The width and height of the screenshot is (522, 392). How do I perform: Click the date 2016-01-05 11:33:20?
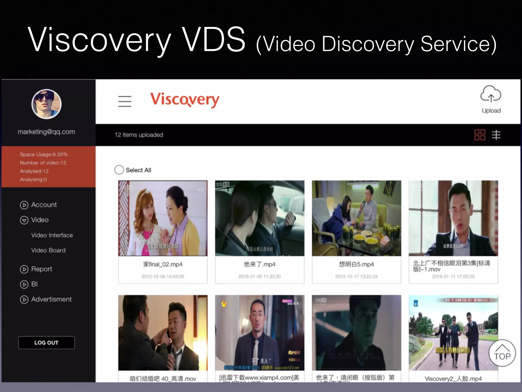click(x=260, y=276)
